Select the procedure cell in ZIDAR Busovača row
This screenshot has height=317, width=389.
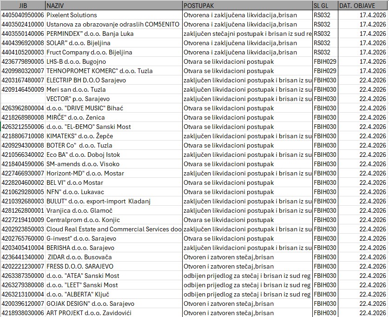click(247, 257)
